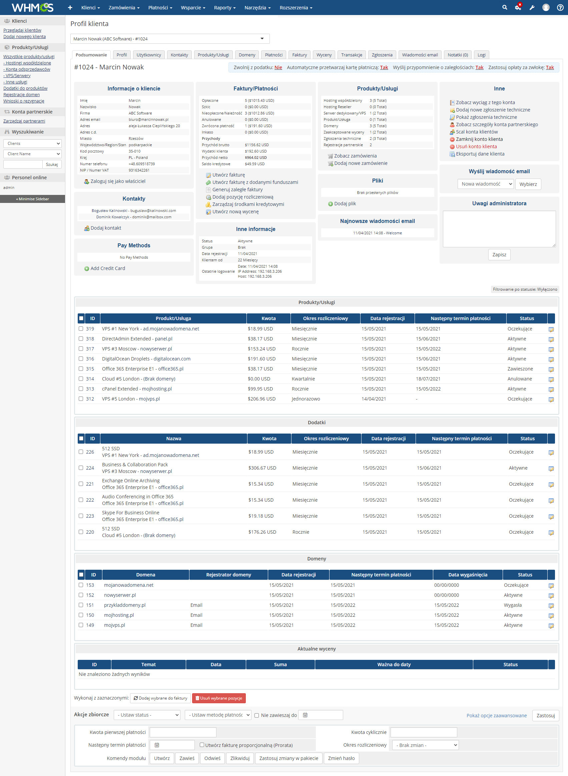Click inside the Uwagi administratora text area
The height and width of the screenshot is (776, 568).
coord(499,229)
